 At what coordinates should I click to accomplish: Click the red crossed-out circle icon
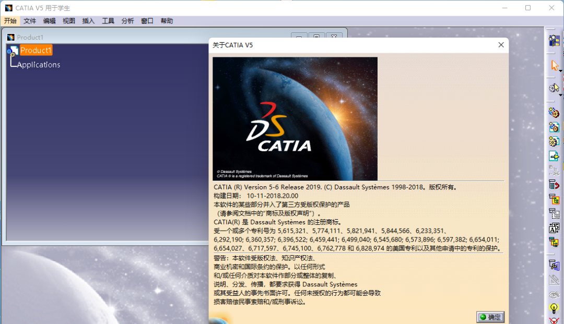(x=554, y=321)
